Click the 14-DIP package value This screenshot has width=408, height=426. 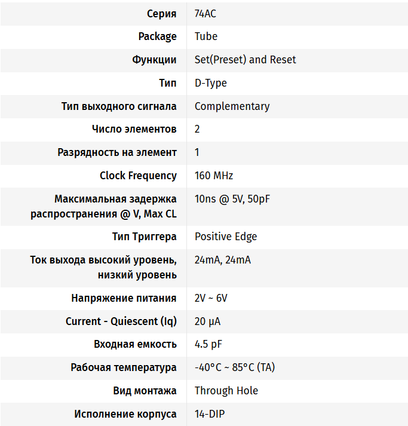click(x=210, y=414)
